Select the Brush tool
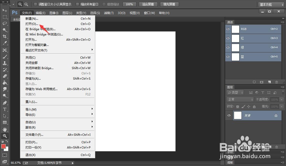This screenshot has width=286, height=166. 5,57
